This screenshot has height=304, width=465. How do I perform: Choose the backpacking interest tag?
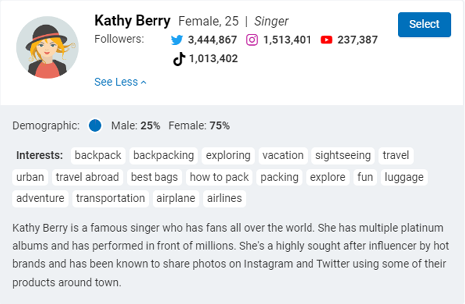163,155
